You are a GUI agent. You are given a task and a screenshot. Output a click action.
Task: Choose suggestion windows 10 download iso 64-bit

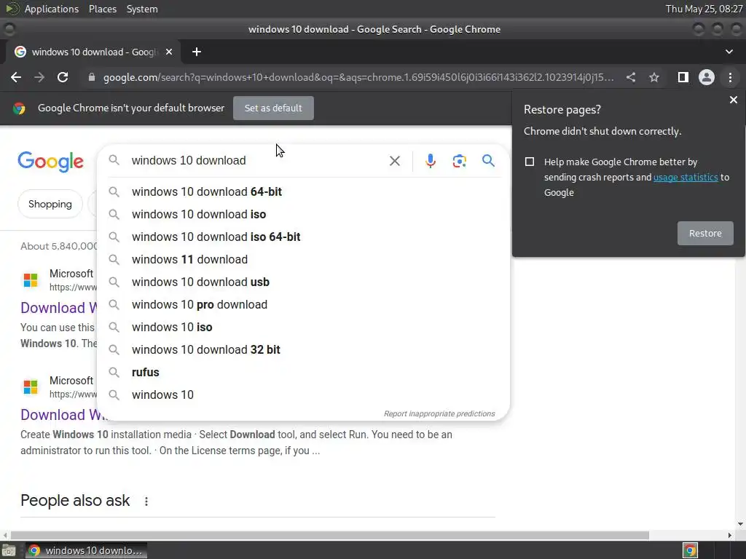coord(303,237)
